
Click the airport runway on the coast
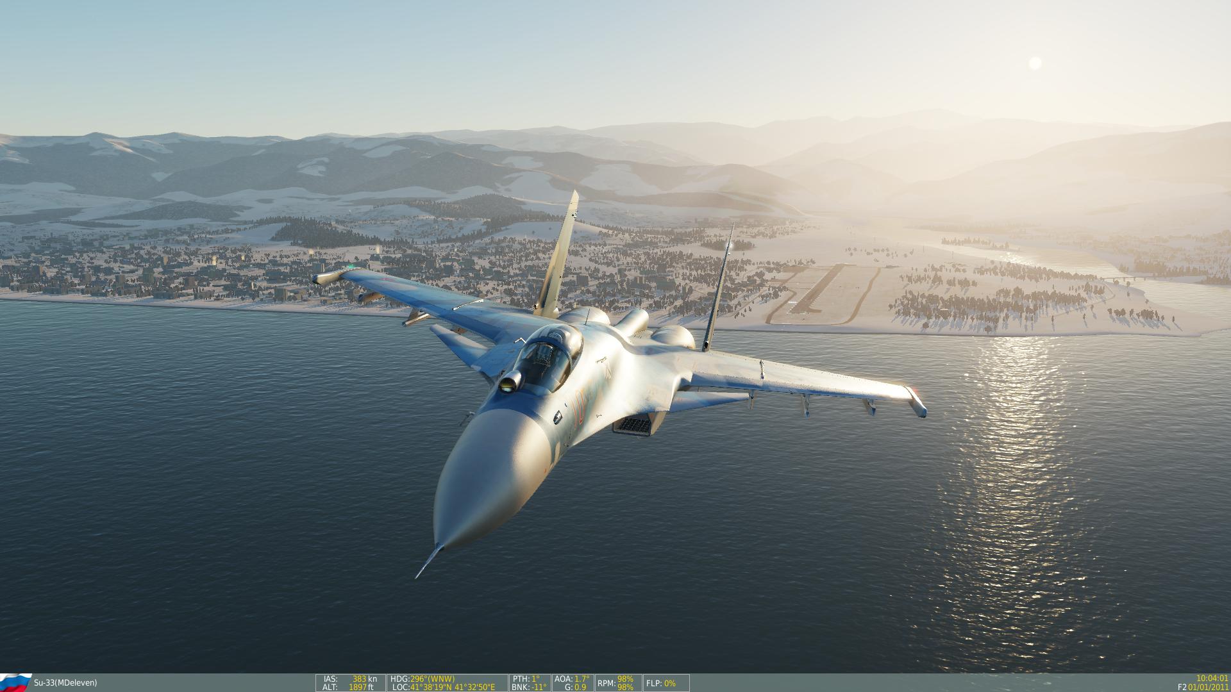point(819,289)
